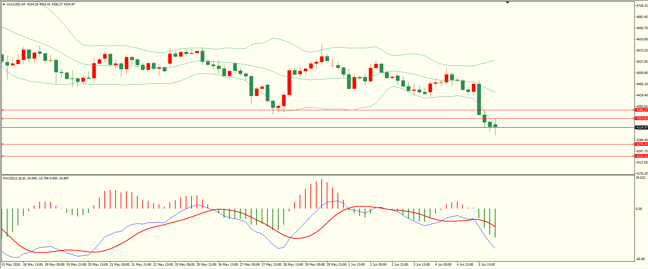Open the dropdown arrow beside XAUUSD,H4
648x269 pixels.
click(x=4, y=4)
